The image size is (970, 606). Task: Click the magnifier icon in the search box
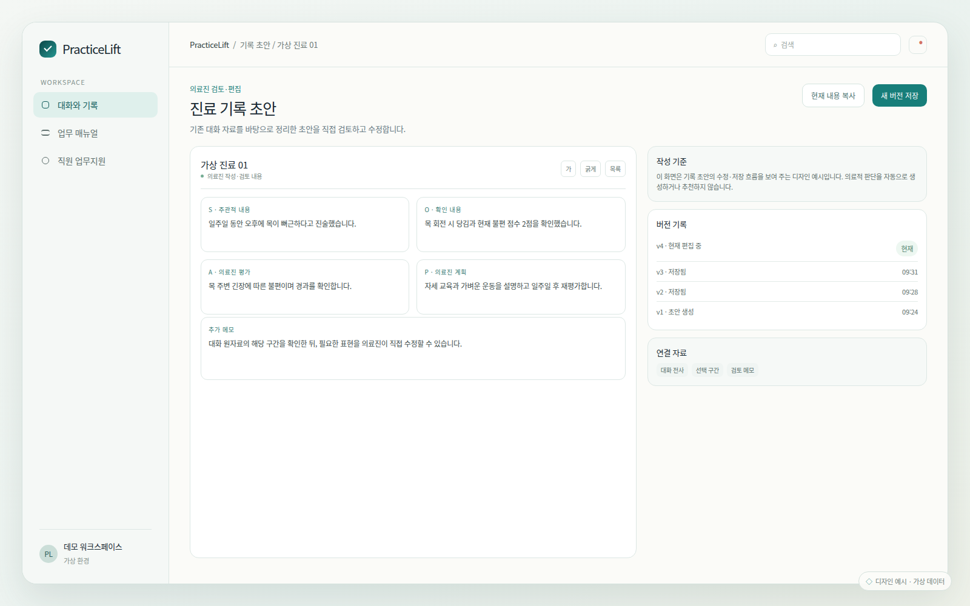click(x=775, y=45)
